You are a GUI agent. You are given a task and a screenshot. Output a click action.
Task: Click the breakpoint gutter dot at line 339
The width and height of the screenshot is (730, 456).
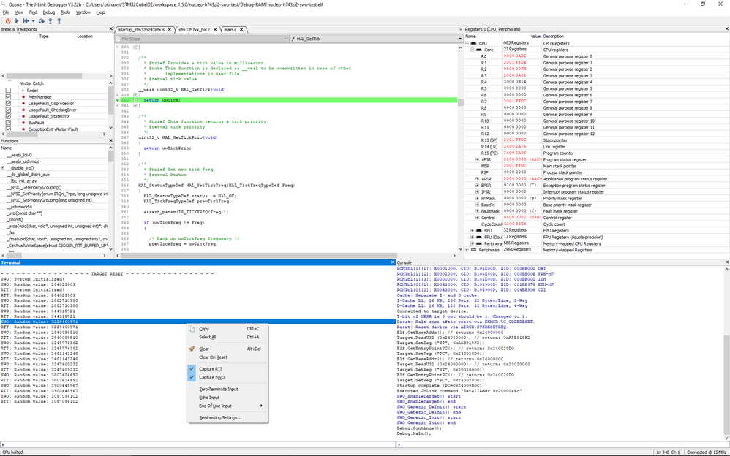[116, 94]
